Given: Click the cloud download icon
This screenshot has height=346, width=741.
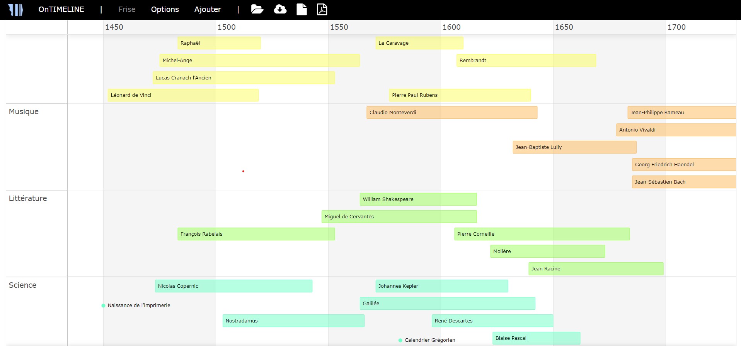Looking at the screenshot, I should point(280,9).
